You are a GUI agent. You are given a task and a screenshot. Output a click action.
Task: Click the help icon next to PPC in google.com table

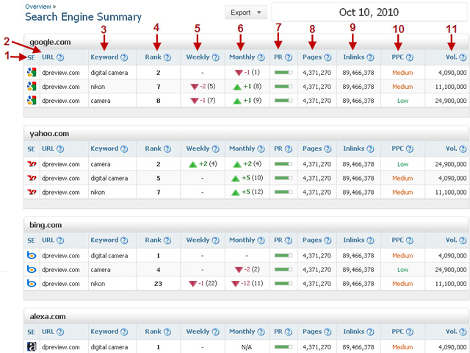tap(409, 57)
